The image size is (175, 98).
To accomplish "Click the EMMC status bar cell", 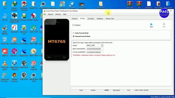I will (x=107, y=90).
